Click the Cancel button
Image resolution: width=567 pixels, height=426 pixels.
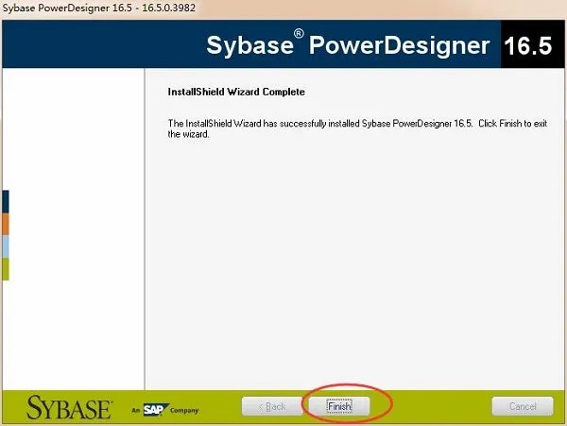click(523, 406)
